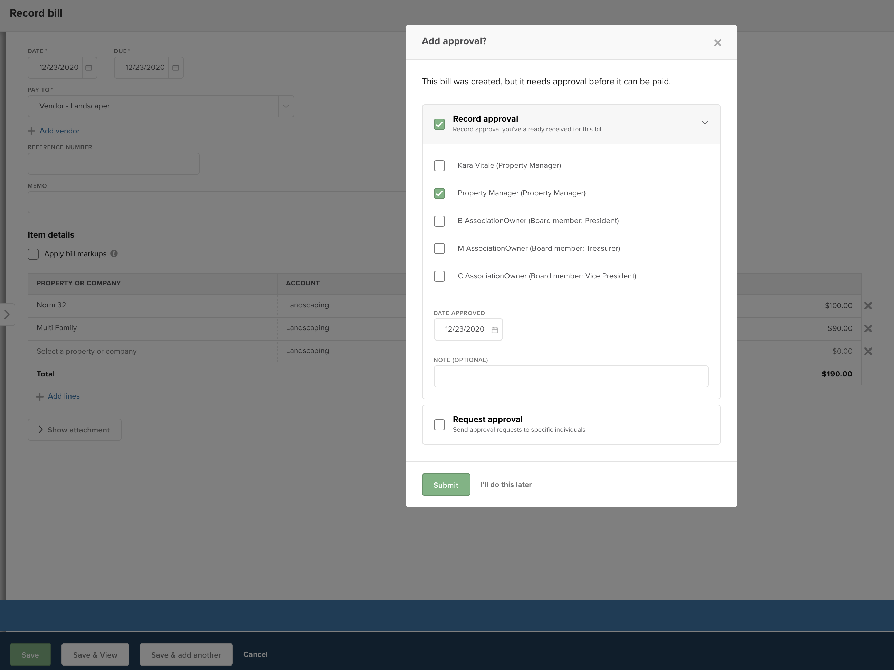Close the Add approval dialog
The height and width of the screenshot is (670, 894).
717,42
